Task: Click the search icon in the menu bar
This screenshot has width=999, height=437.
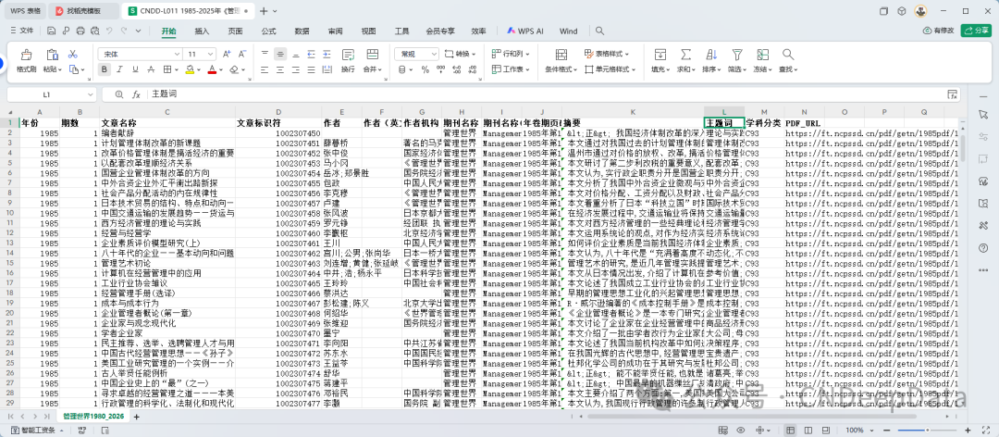Action: click(599, 31)
